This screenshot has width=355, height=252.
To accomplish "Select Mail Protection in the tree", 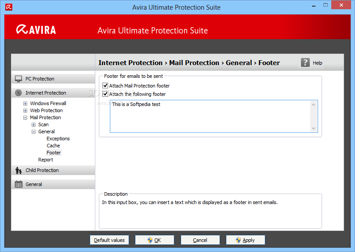I will pos(45,117).
